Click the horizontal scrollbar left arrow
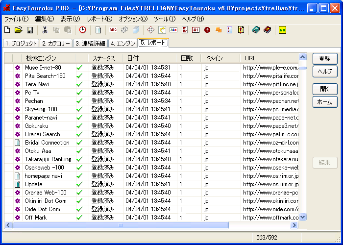Image resolution: width=343 pixels, height=245 pixels. [x=8, y=225]
